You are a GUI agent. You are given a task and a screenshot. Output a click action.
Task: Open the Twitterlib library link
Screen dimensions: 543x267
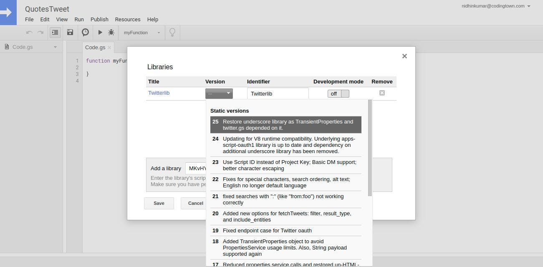pos(159,93)
